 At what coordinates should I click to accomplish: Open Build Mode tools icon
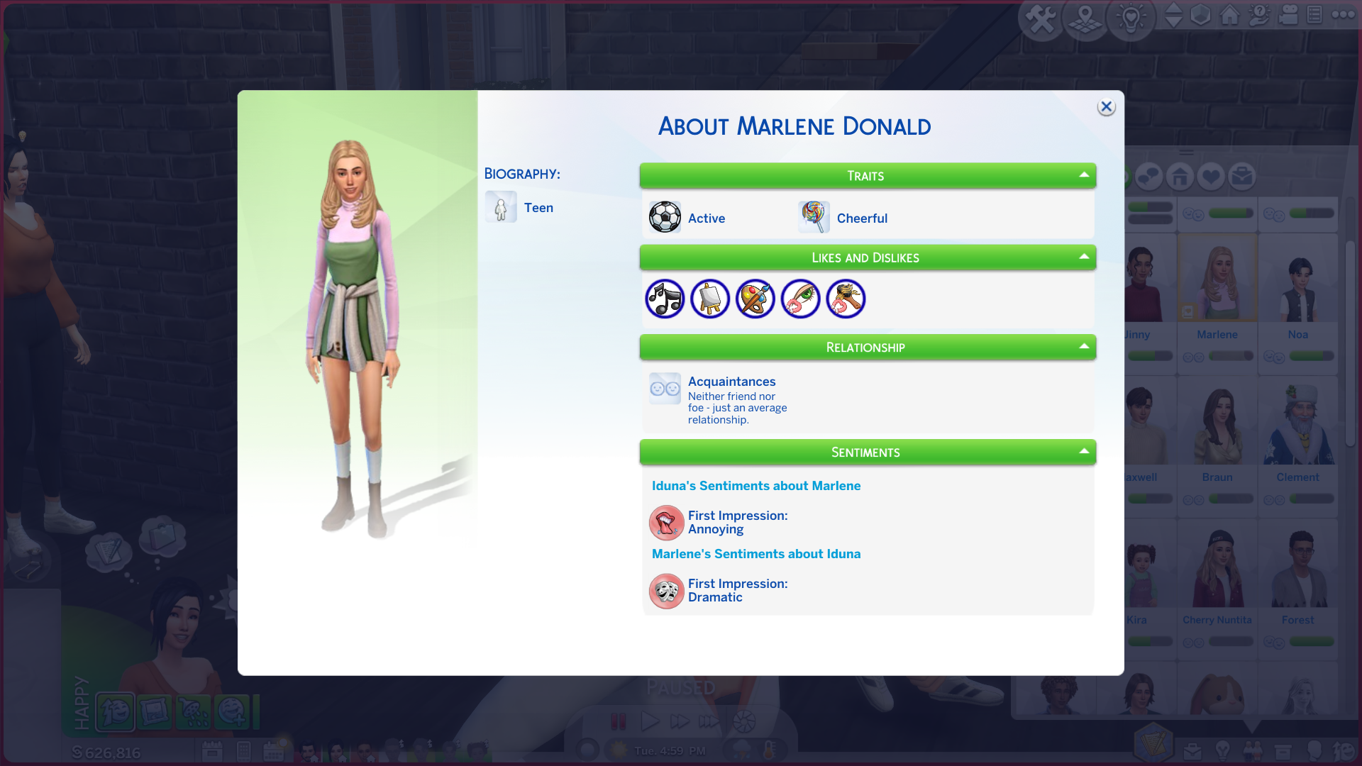click(1041, 18)
